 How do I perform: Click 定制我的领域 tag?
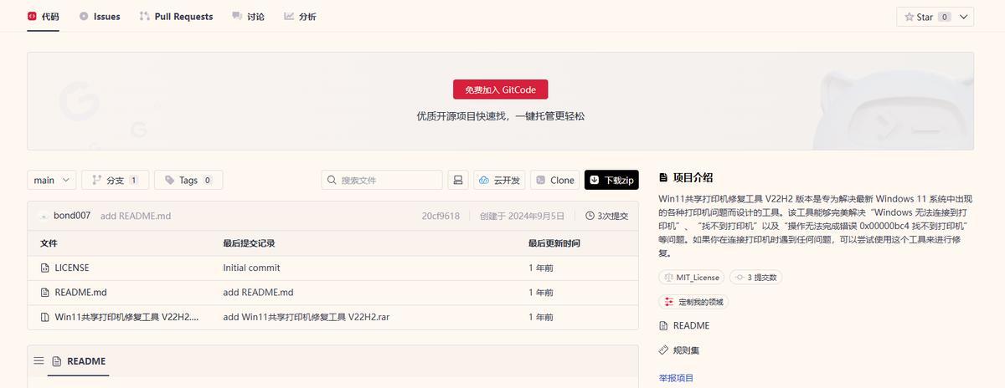click(693, 302)
